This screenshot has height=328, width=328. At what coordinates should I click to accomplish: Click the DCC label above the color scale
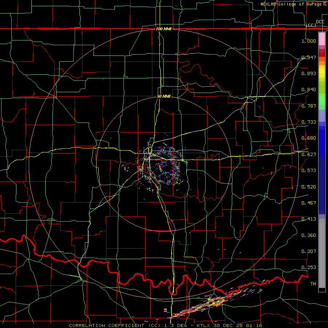320,22
